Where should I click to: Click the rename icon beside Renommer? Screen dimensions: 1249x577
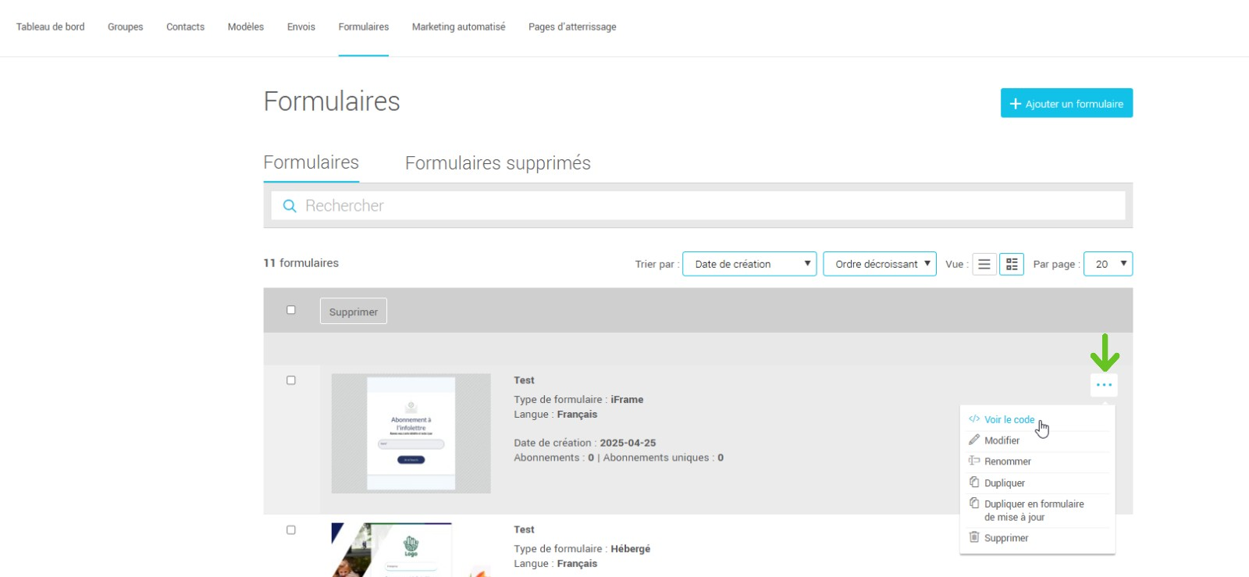tap(974, 461)
